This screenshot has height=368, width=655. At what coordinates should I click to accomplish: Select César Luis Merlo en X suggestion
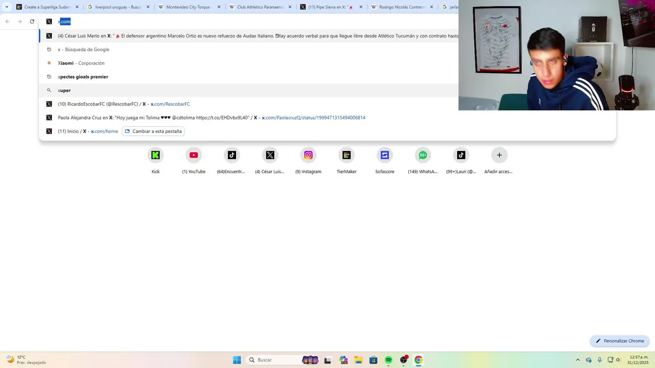point(249,36)
